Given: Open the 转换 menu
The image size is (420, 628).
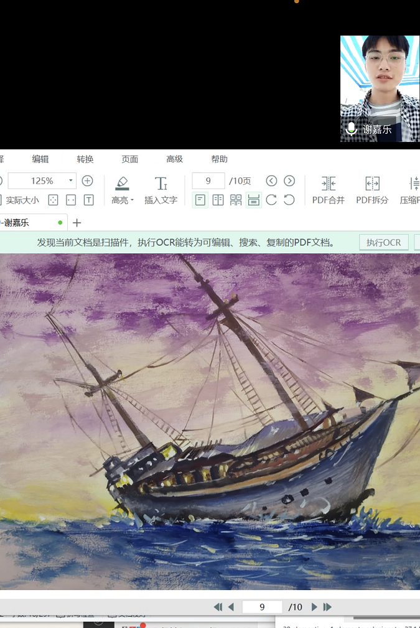Looking at the screenshot, I should [85, 159].
